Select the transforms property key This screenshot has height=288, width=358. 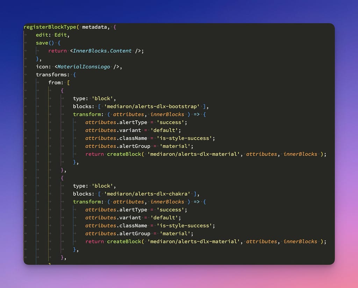pyautogui.click(x=51, y=75)
